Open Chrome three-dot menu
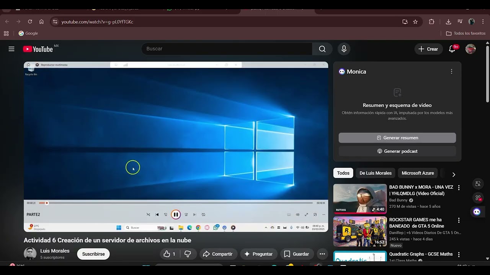 tap(483, 22)
